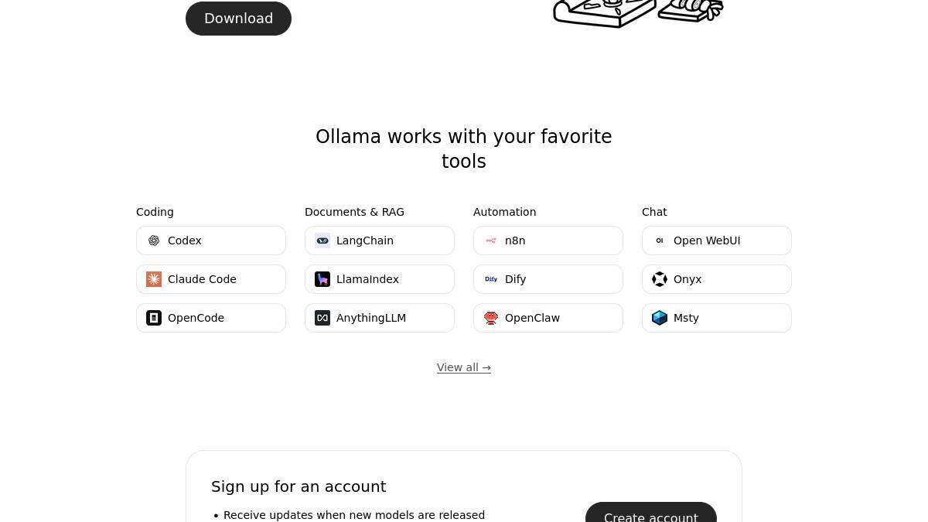
Task: Click the OpenClaw red crab icon
Action: click(491, 318)
